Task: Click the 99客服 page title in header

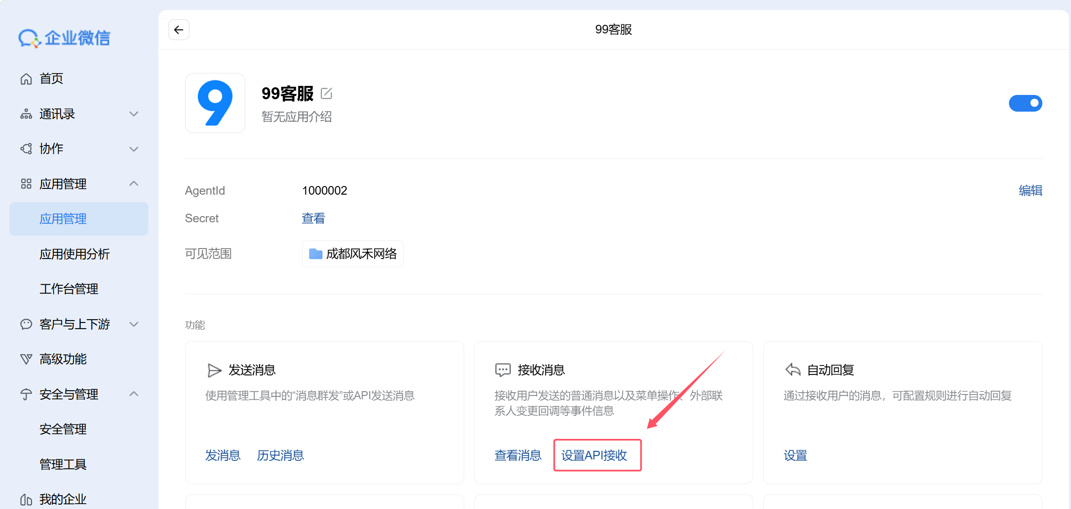Action: click(613, 30)
